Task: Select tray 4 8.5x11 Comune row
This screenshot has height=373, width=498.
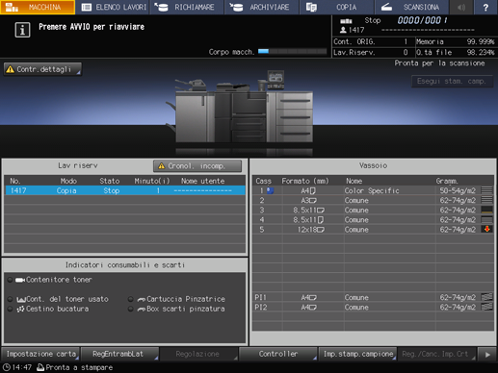Action: click(373, 220)
